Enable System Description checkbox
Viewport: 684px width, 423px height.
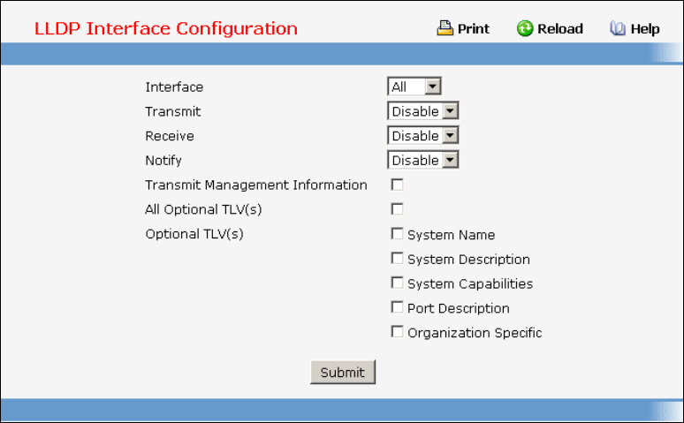[x=398, y=259]
